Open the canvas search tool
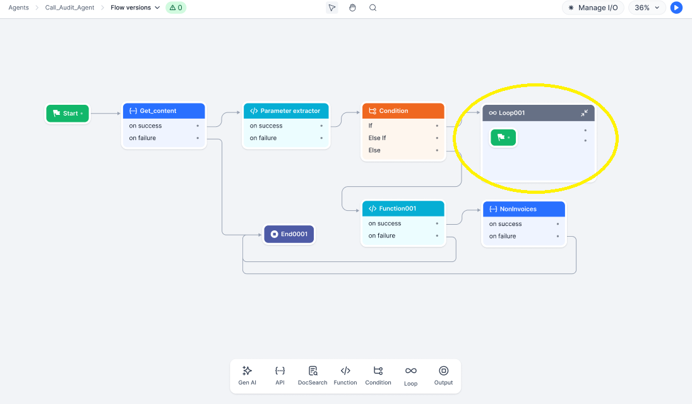Image resolution: width=692 pixels, height=404 pixels. [x=373, y=8]
